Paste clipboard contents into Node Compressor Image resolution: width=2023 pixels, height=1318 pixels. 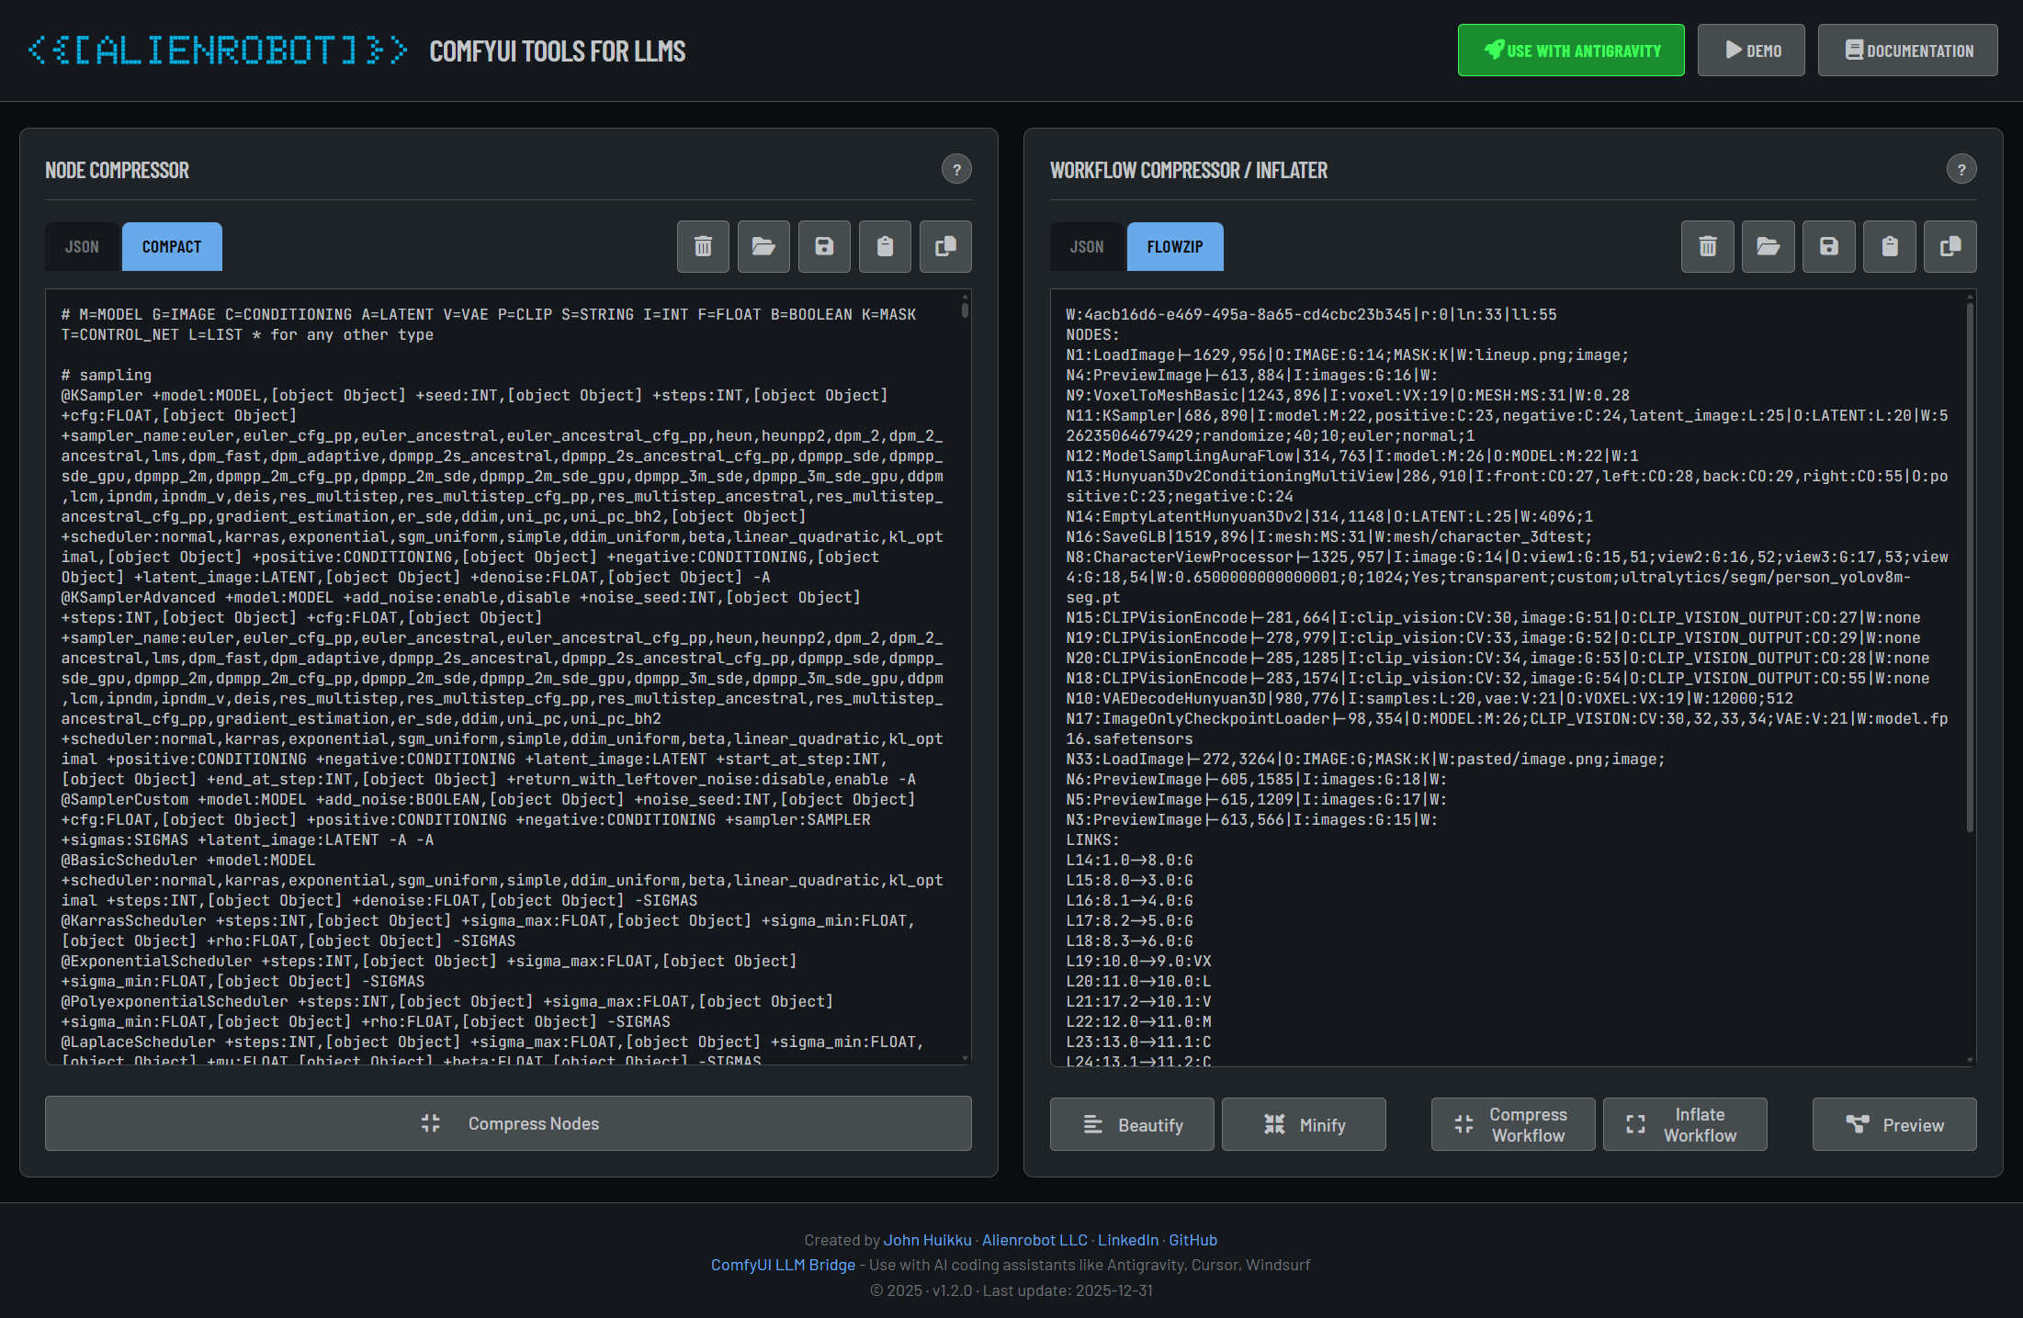885,246
